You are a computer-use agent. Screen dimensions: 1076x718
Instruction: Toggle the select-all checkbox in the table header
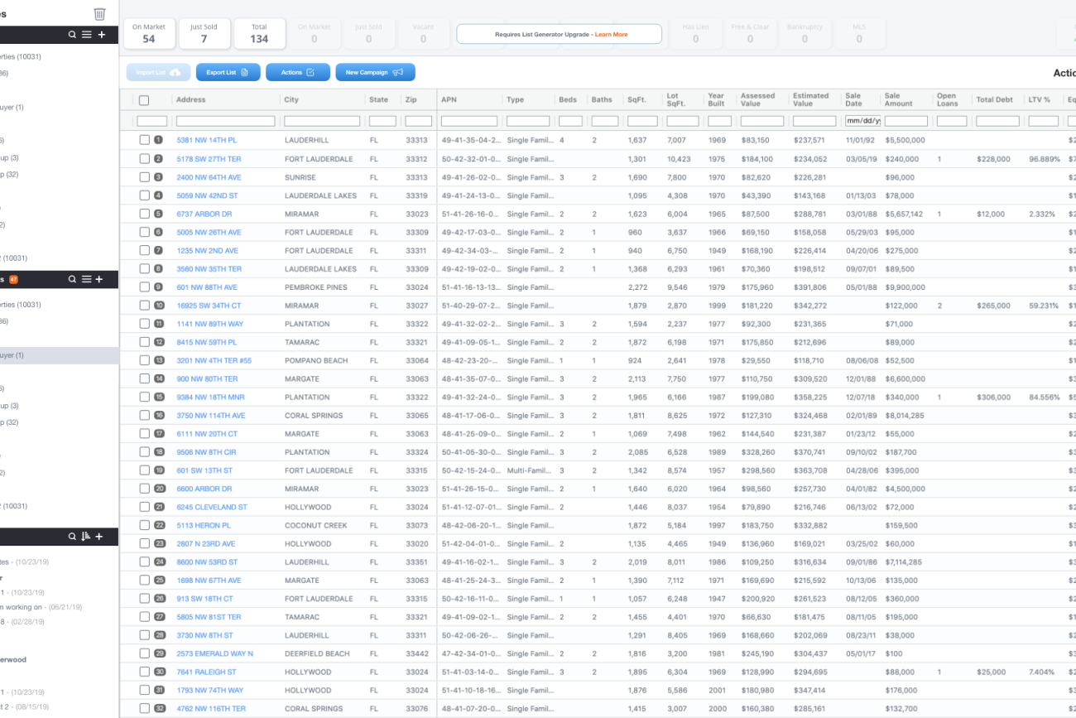pyautogui.click(x=144, y=100)
